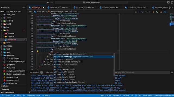The width and height of the screenshot is (174, 97).
Task: Click black color swatch on line 61
Action: tap(63, 44)
